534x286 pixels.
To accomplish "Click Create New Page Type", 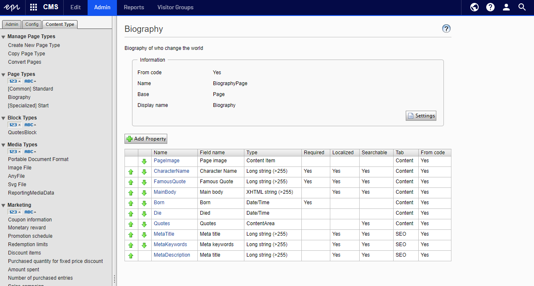I will click(34, 45).
